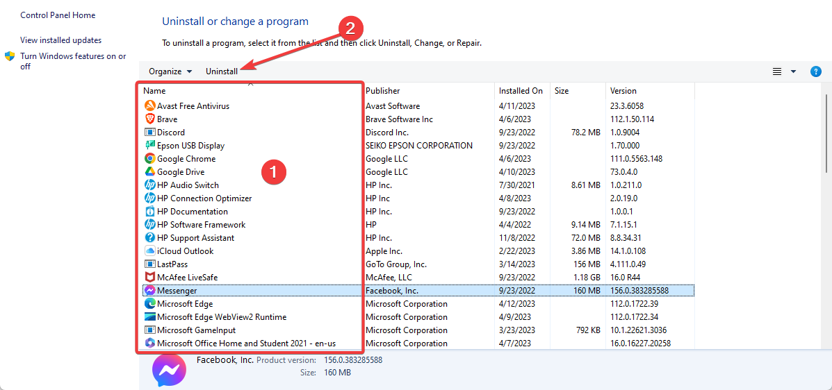Expand the view options dropdown arrow
The width and height of the screenshot is (832, 390).
tap(793, 71)
